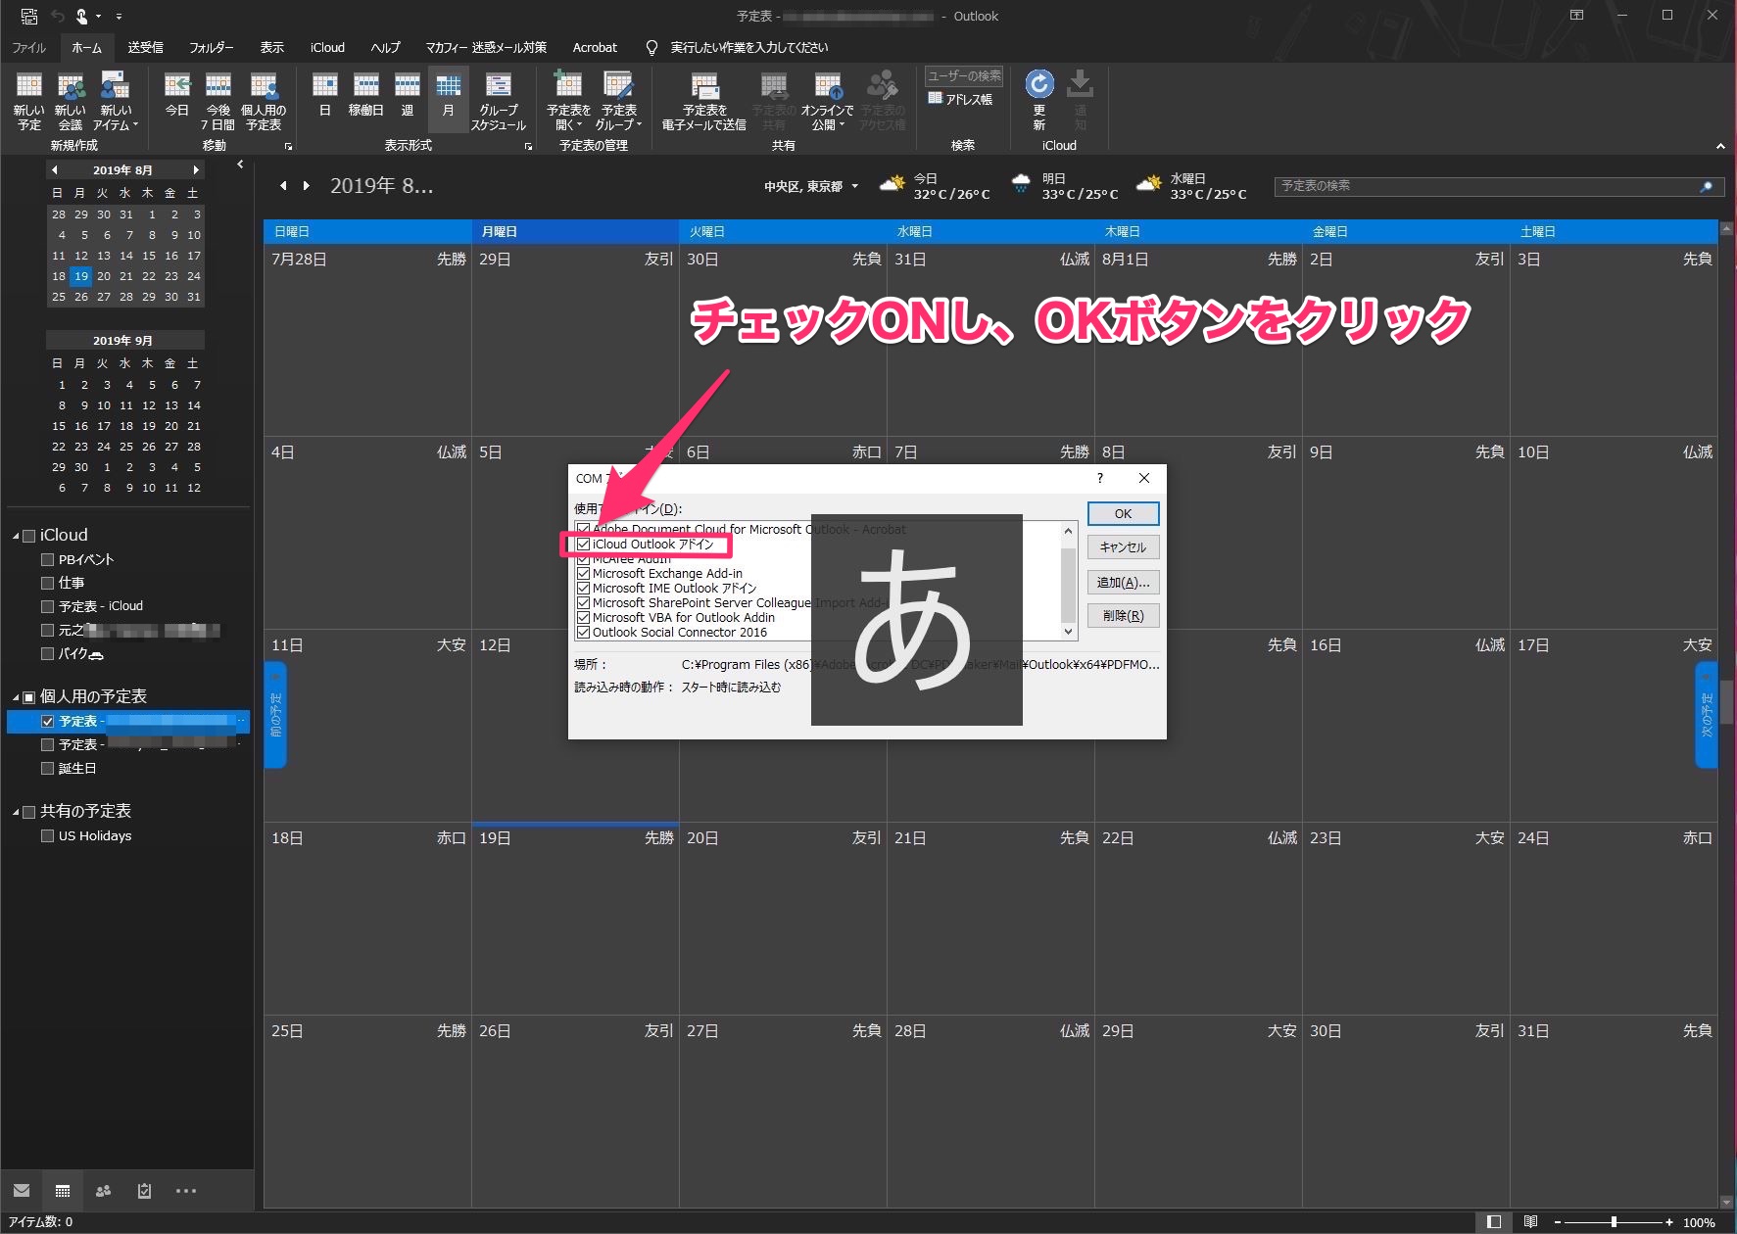Check the US Holidays calendar
The width and height of the screenshot is (1737, 1234).
click(x=47, y=836)
